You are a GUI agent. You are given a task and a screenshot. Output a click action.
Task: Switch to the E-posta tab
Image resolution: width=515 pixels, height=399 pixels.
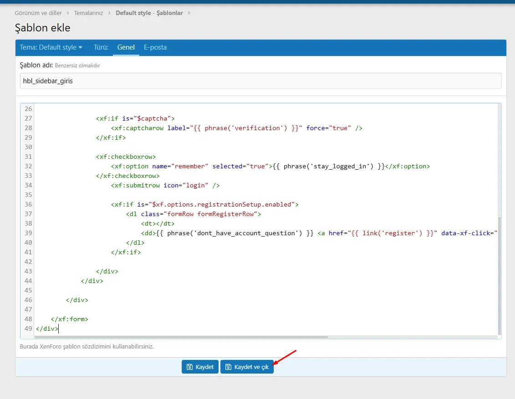tap(155, 47)
